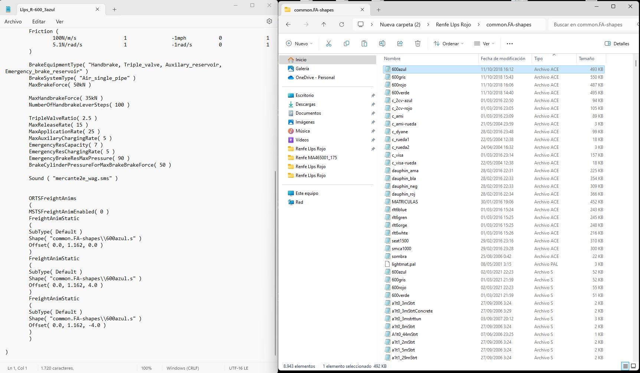Click the Delete trash icon
The height and width of the screenshot is (373, 640).
point(418,43)
